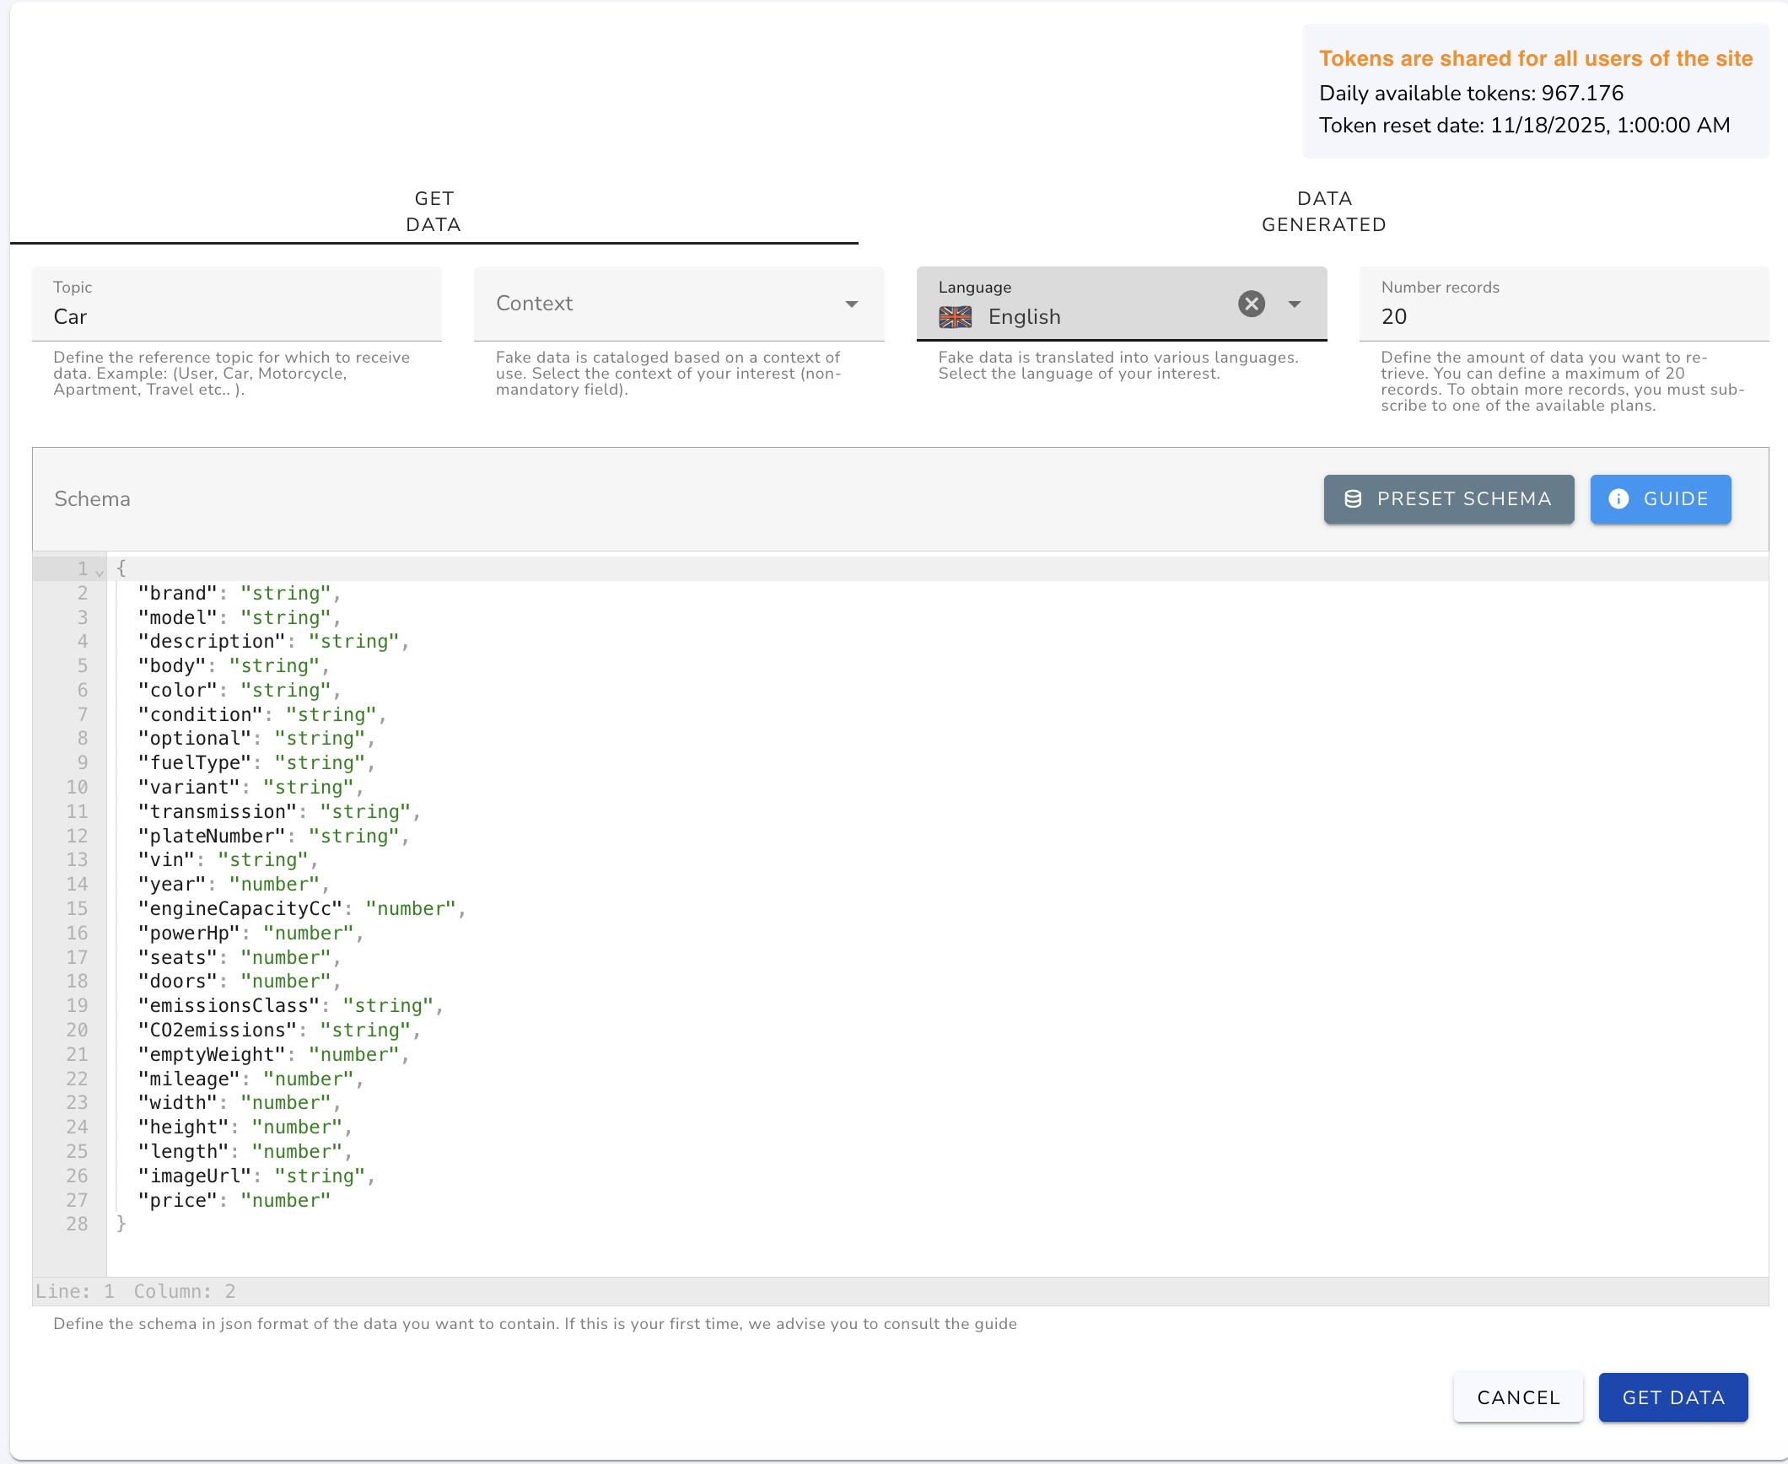Click line number 14 in the editor gutter
The width and height of the screenshot is (1788, 1464).
pos(77,884)
